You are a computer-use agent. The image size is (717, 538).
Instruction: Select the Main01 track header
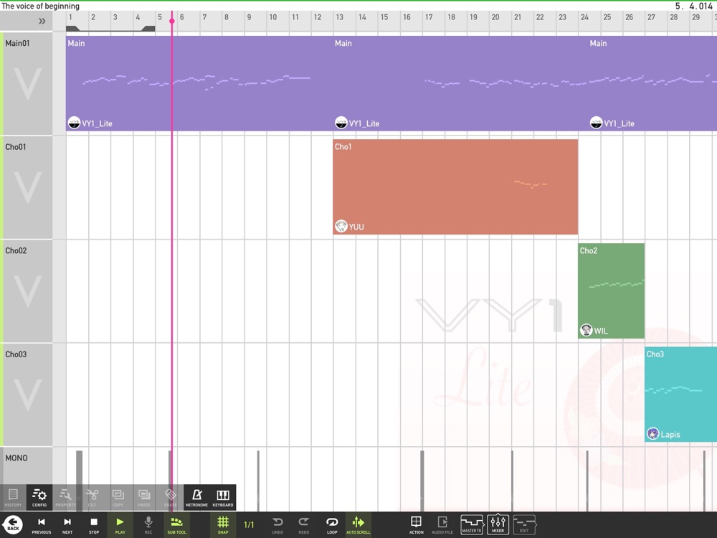27,83
